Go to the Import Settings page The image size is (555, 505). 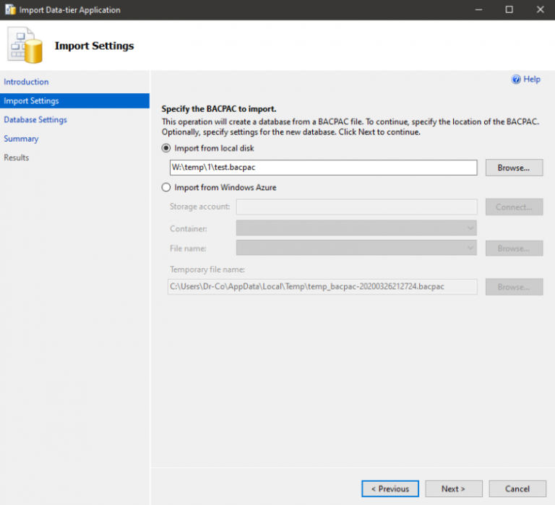click(x=31, y=101)
